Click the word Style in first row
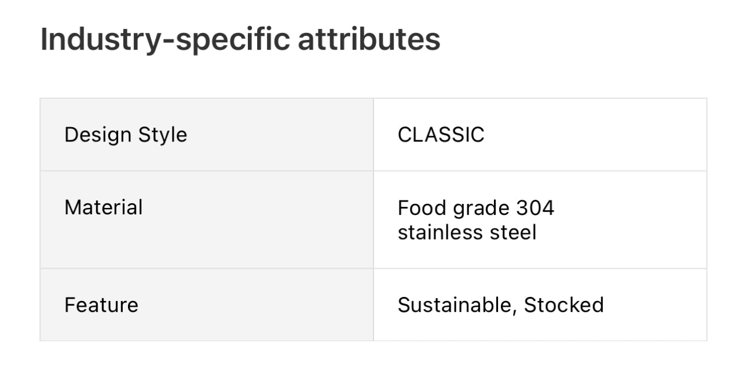Viewport: 747px width, 372px height. click(x=163, y=135)
